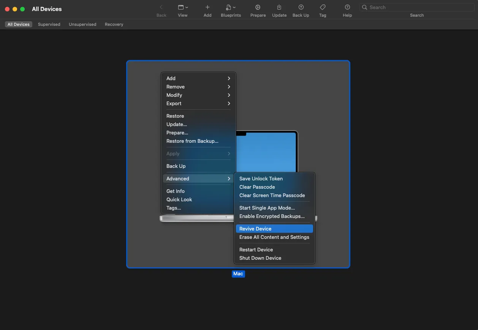Expand the Advanced submenu entry
Screen dimensions: 478x330
pos(198,178)
